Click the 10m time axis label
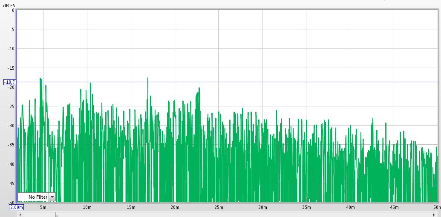This screenshot has height=217, width=441. coord(87,207)
